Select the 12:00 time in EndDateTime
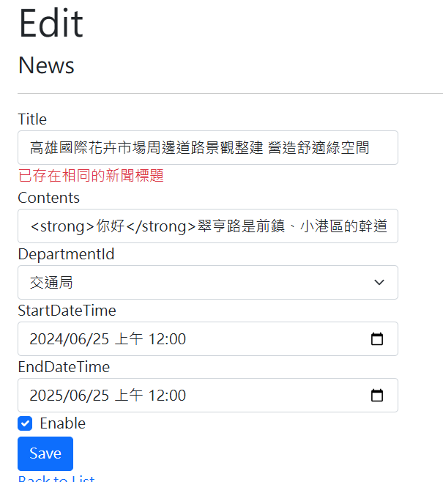Viewport: 443px width, 482px height. pos(167,396)
